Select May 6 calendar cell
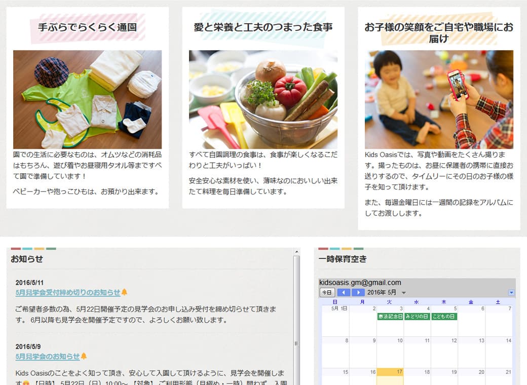 pos(471,321)
